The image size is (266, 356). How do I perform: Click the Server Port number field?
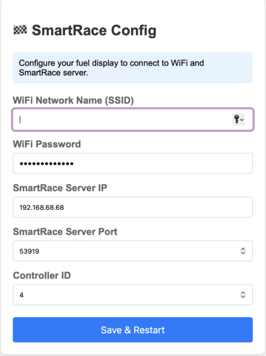[x=122, y=251]
